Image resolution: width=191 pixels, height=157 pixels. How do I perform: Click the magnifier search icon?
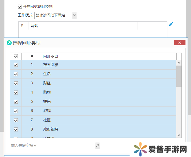[x=97, y=145]
